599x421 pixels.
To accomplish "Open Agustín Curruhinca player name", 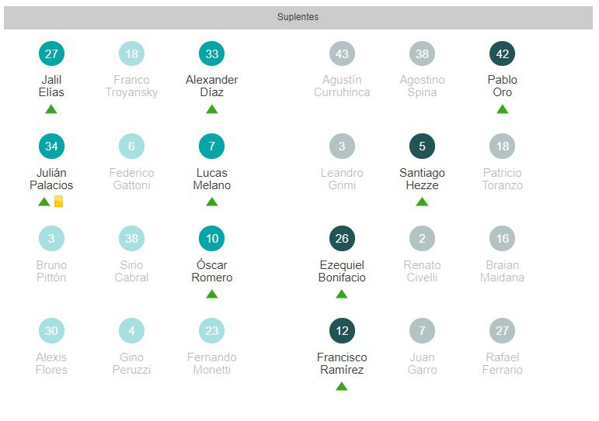I will (342, 86).
